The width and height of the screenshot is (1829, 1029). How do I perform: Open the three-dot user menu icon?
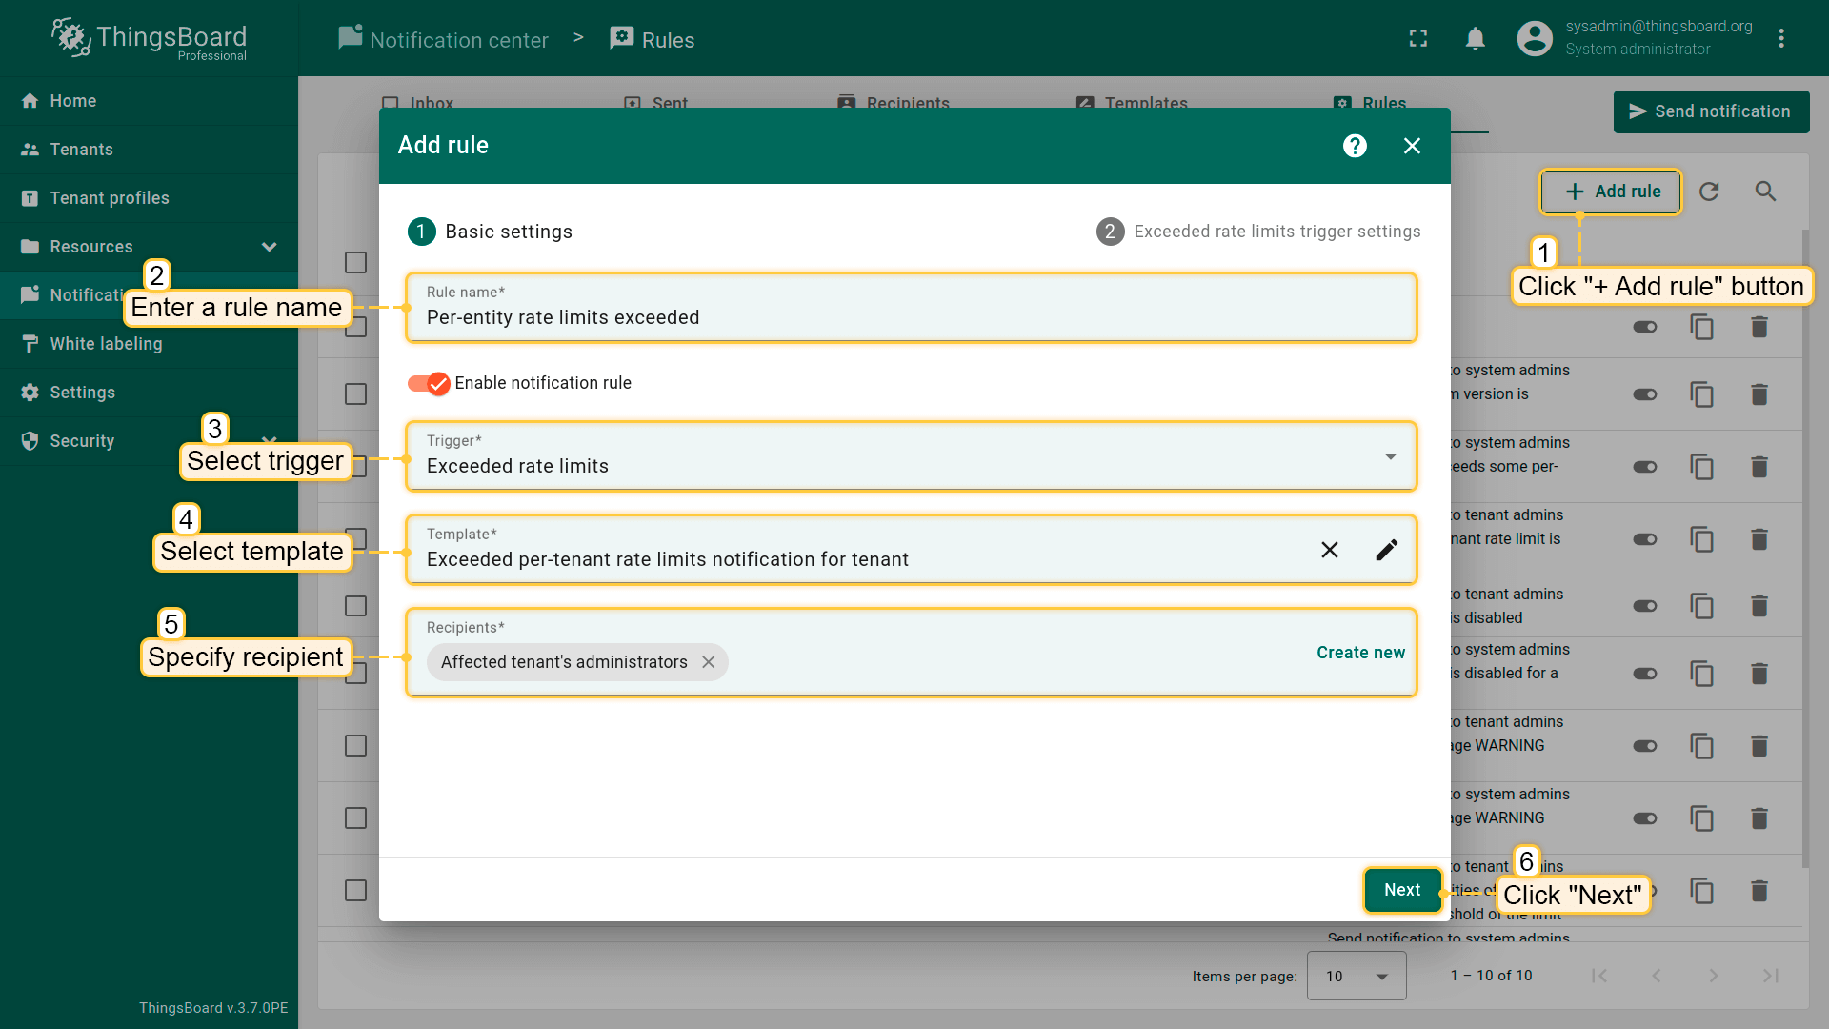(1780, 38)
